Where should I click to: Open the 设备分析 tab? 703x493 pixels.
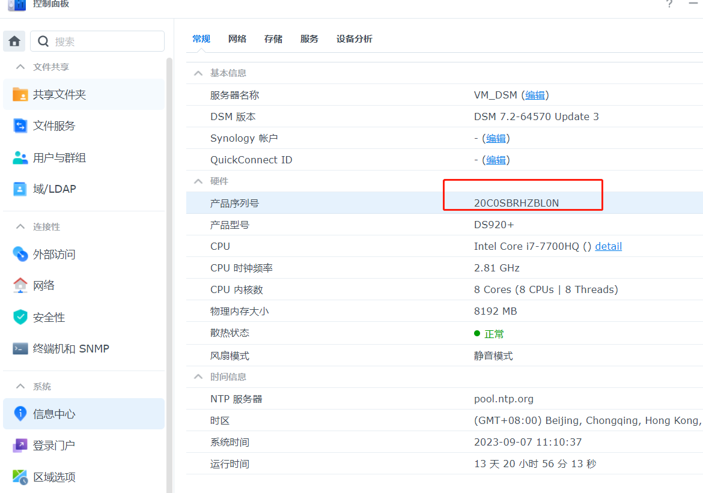point(354,39)
